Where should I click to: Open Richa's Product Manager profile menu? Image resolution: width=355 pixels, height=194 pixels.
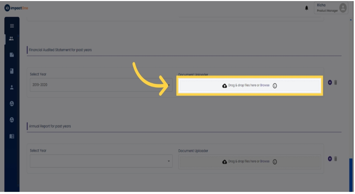(331, 8)
